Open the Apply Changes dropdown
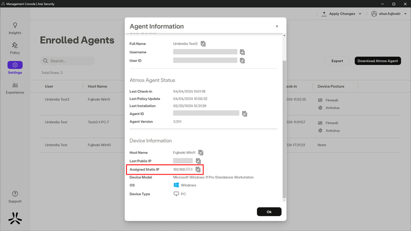Image resolution: width=411 pixels, height=231 pixels. coord(342,14)
